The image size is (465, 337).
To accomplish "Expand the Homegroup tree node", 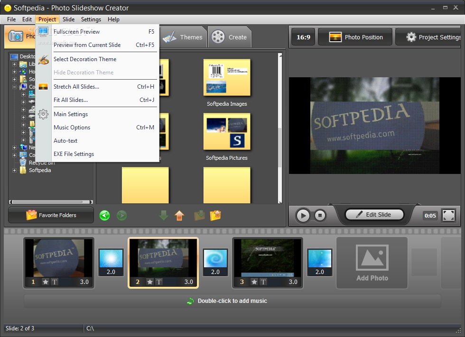I will tap(14, 72).
